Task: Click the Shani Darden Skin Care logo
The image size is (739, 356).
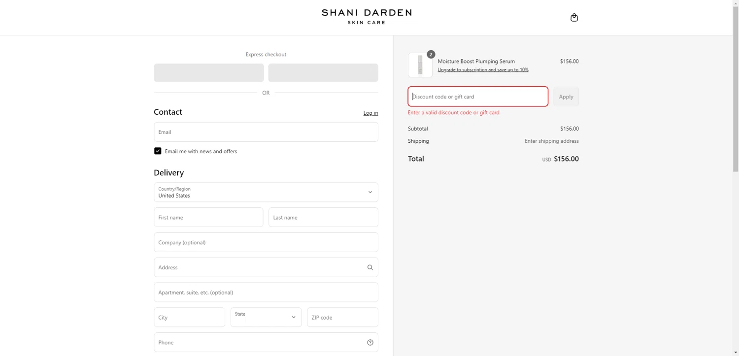Action: (367, 16)
